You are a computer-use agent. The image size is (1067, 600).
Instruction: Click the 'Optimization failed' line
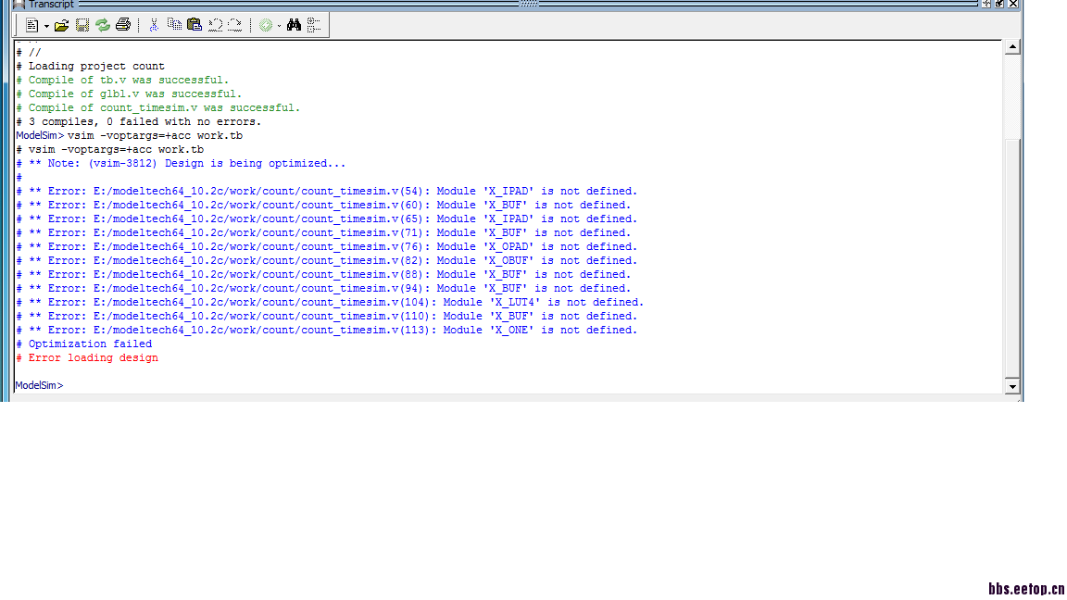84,344
